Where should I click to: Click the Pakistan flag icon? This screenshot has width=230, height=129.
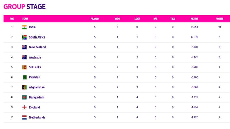click(24, 77)
